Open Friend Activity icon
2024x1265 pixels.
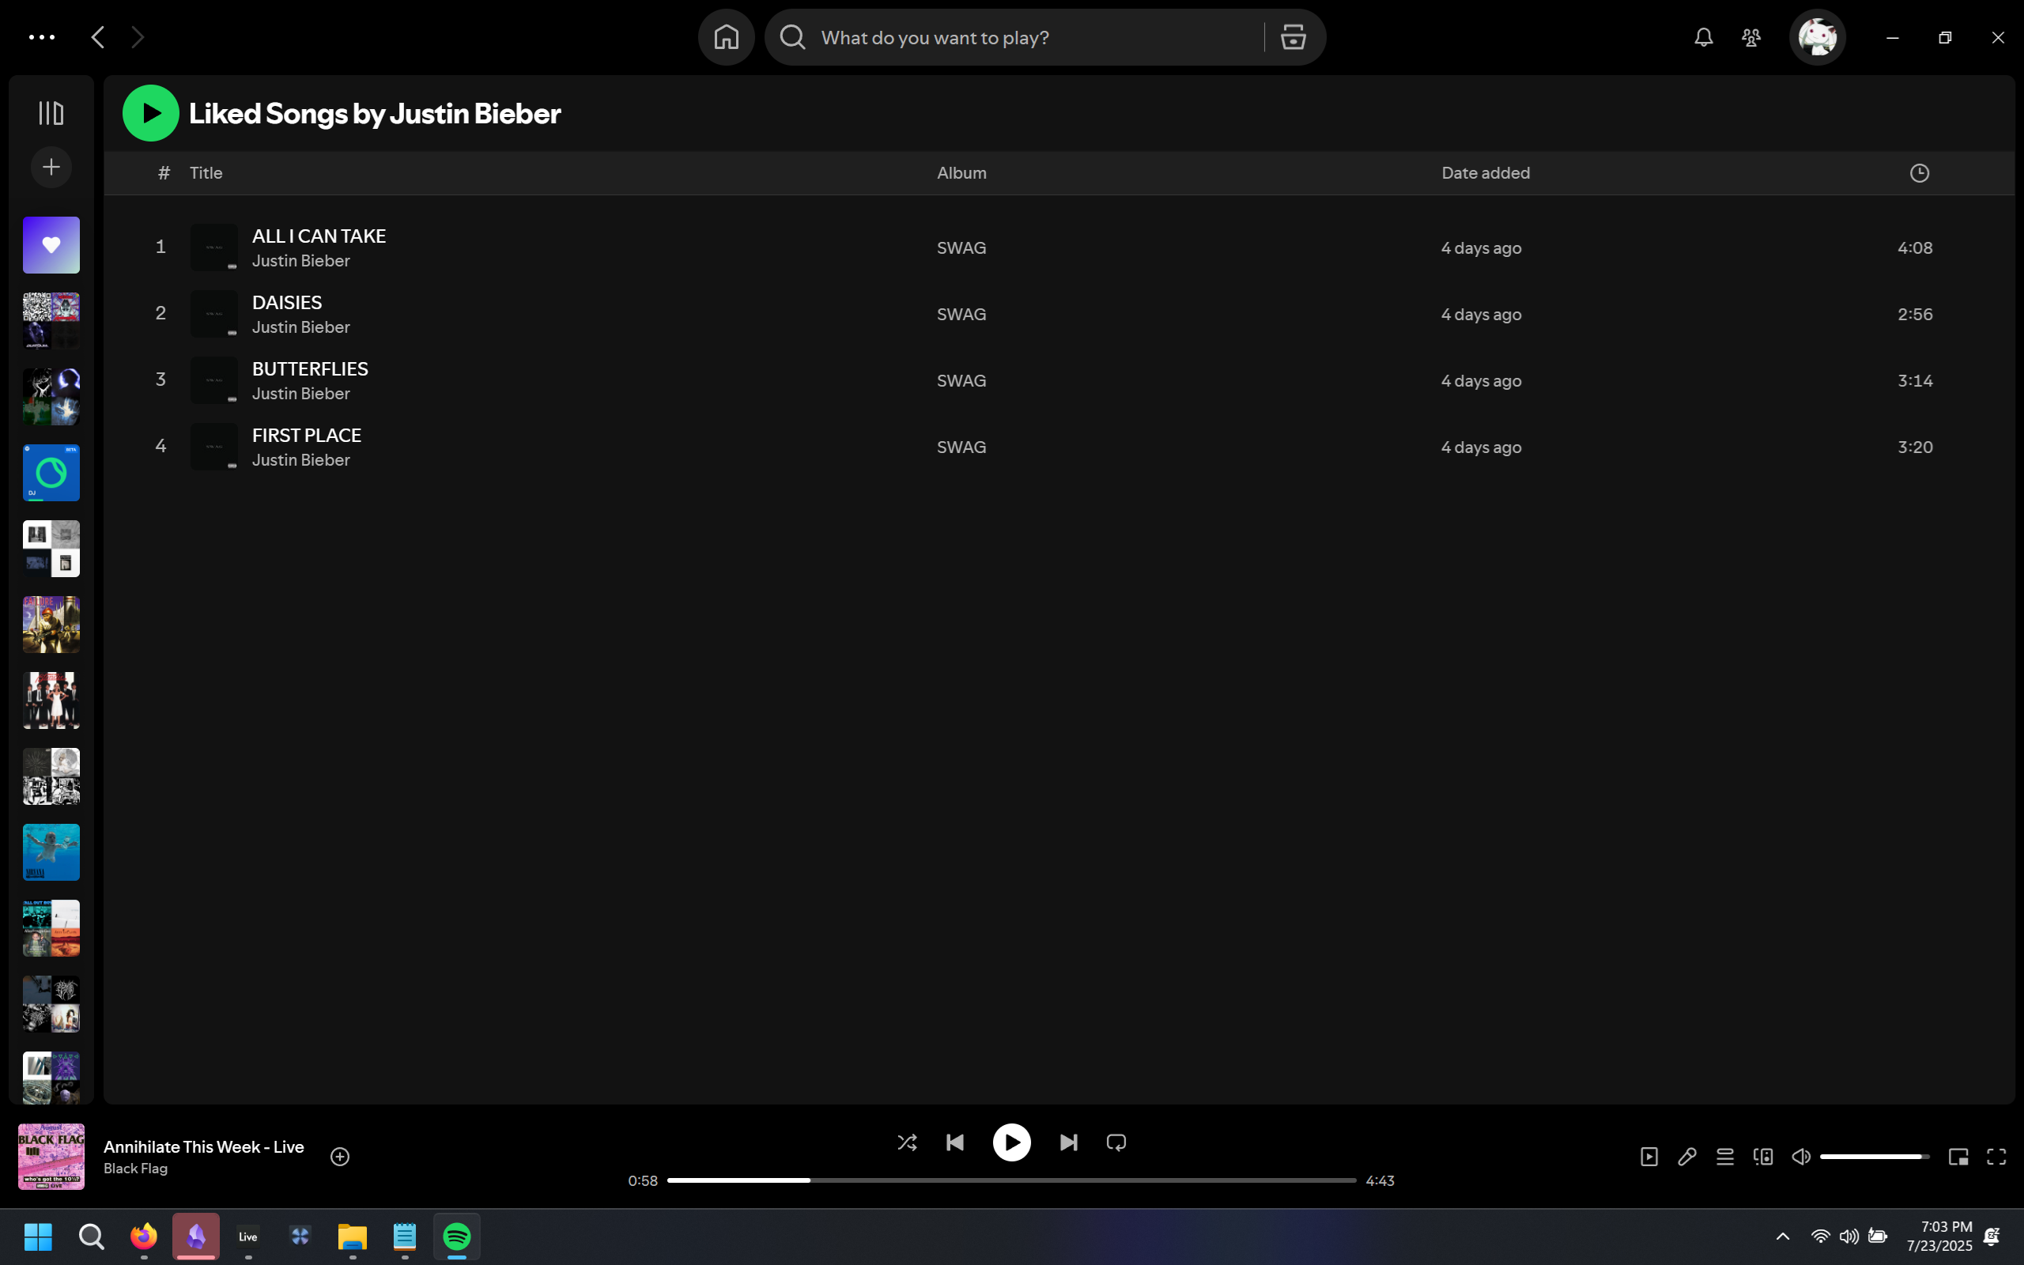tap(1751, 37)
